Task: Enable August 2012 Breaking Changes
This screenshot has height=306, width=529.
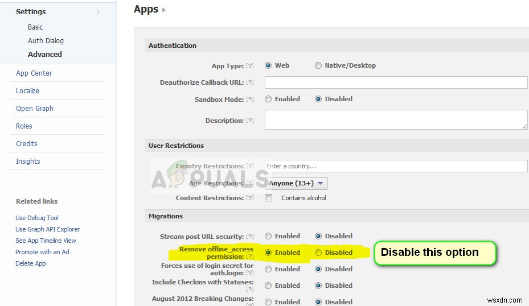Action: 268,302
